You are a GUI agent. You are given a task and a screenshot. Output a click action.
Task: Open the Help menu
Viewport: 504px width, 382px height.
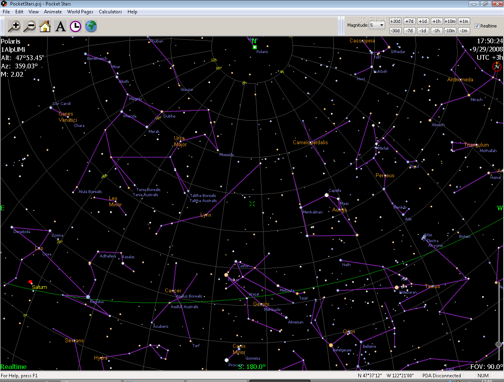click(132, 12)
